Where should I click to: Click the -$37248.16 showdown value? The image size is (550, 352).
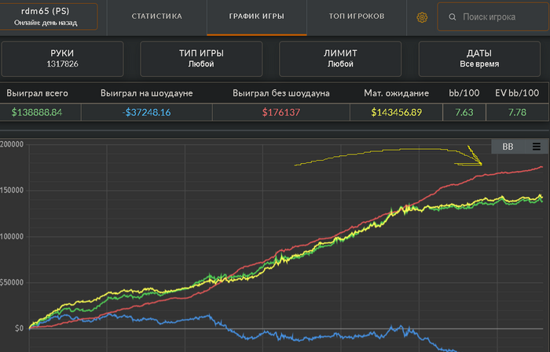click(x=147, y=112)
